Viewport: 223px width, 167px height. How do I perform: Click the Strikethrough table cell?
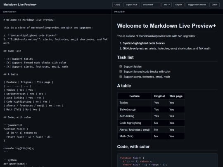[135, 110]
